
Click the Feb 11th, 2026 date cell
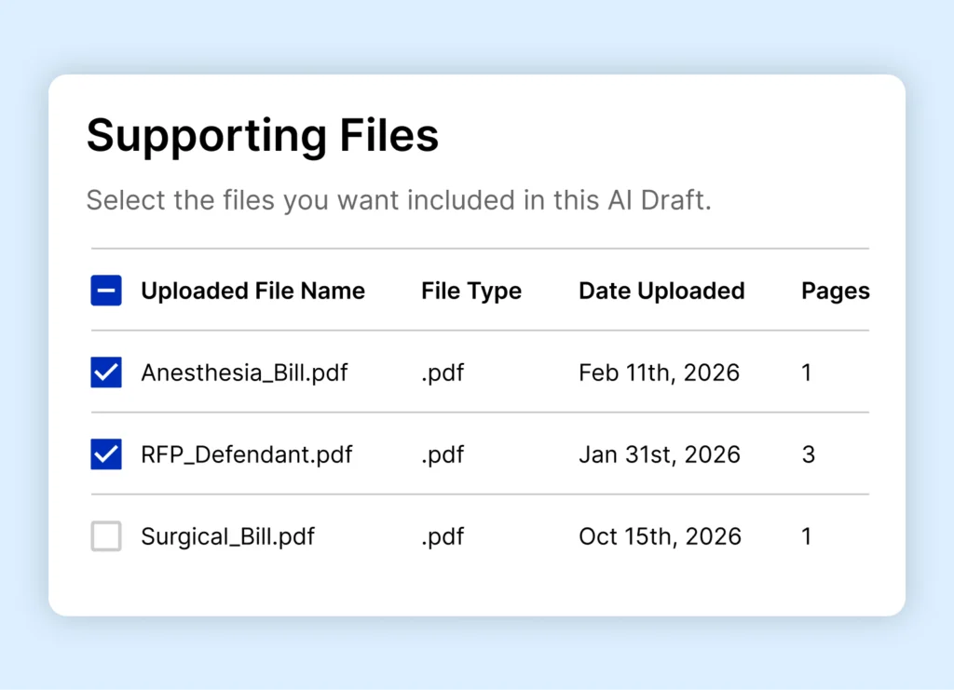click(x=659, y=373)
